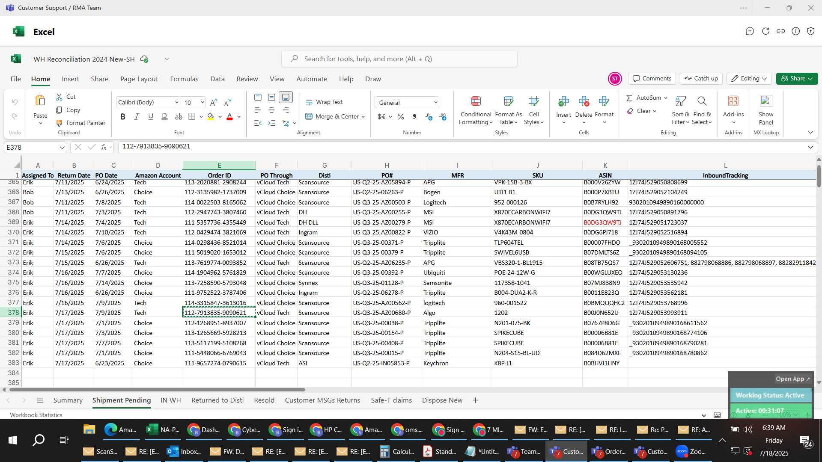
Task: Click the text orientation icon
Action: click(x=286, y=123)
